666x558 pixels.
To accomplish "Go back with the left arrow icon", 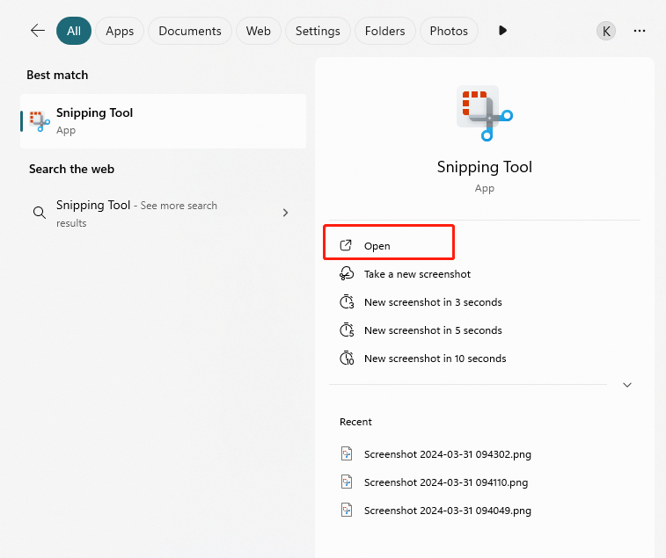I will pyautogui.click(x=38, y=31).
